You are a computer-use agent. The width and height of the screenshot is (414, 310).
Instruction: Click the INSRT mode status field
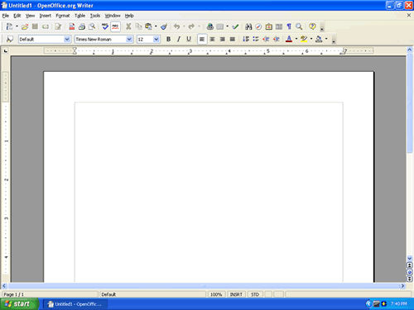[x=236, y=294]
